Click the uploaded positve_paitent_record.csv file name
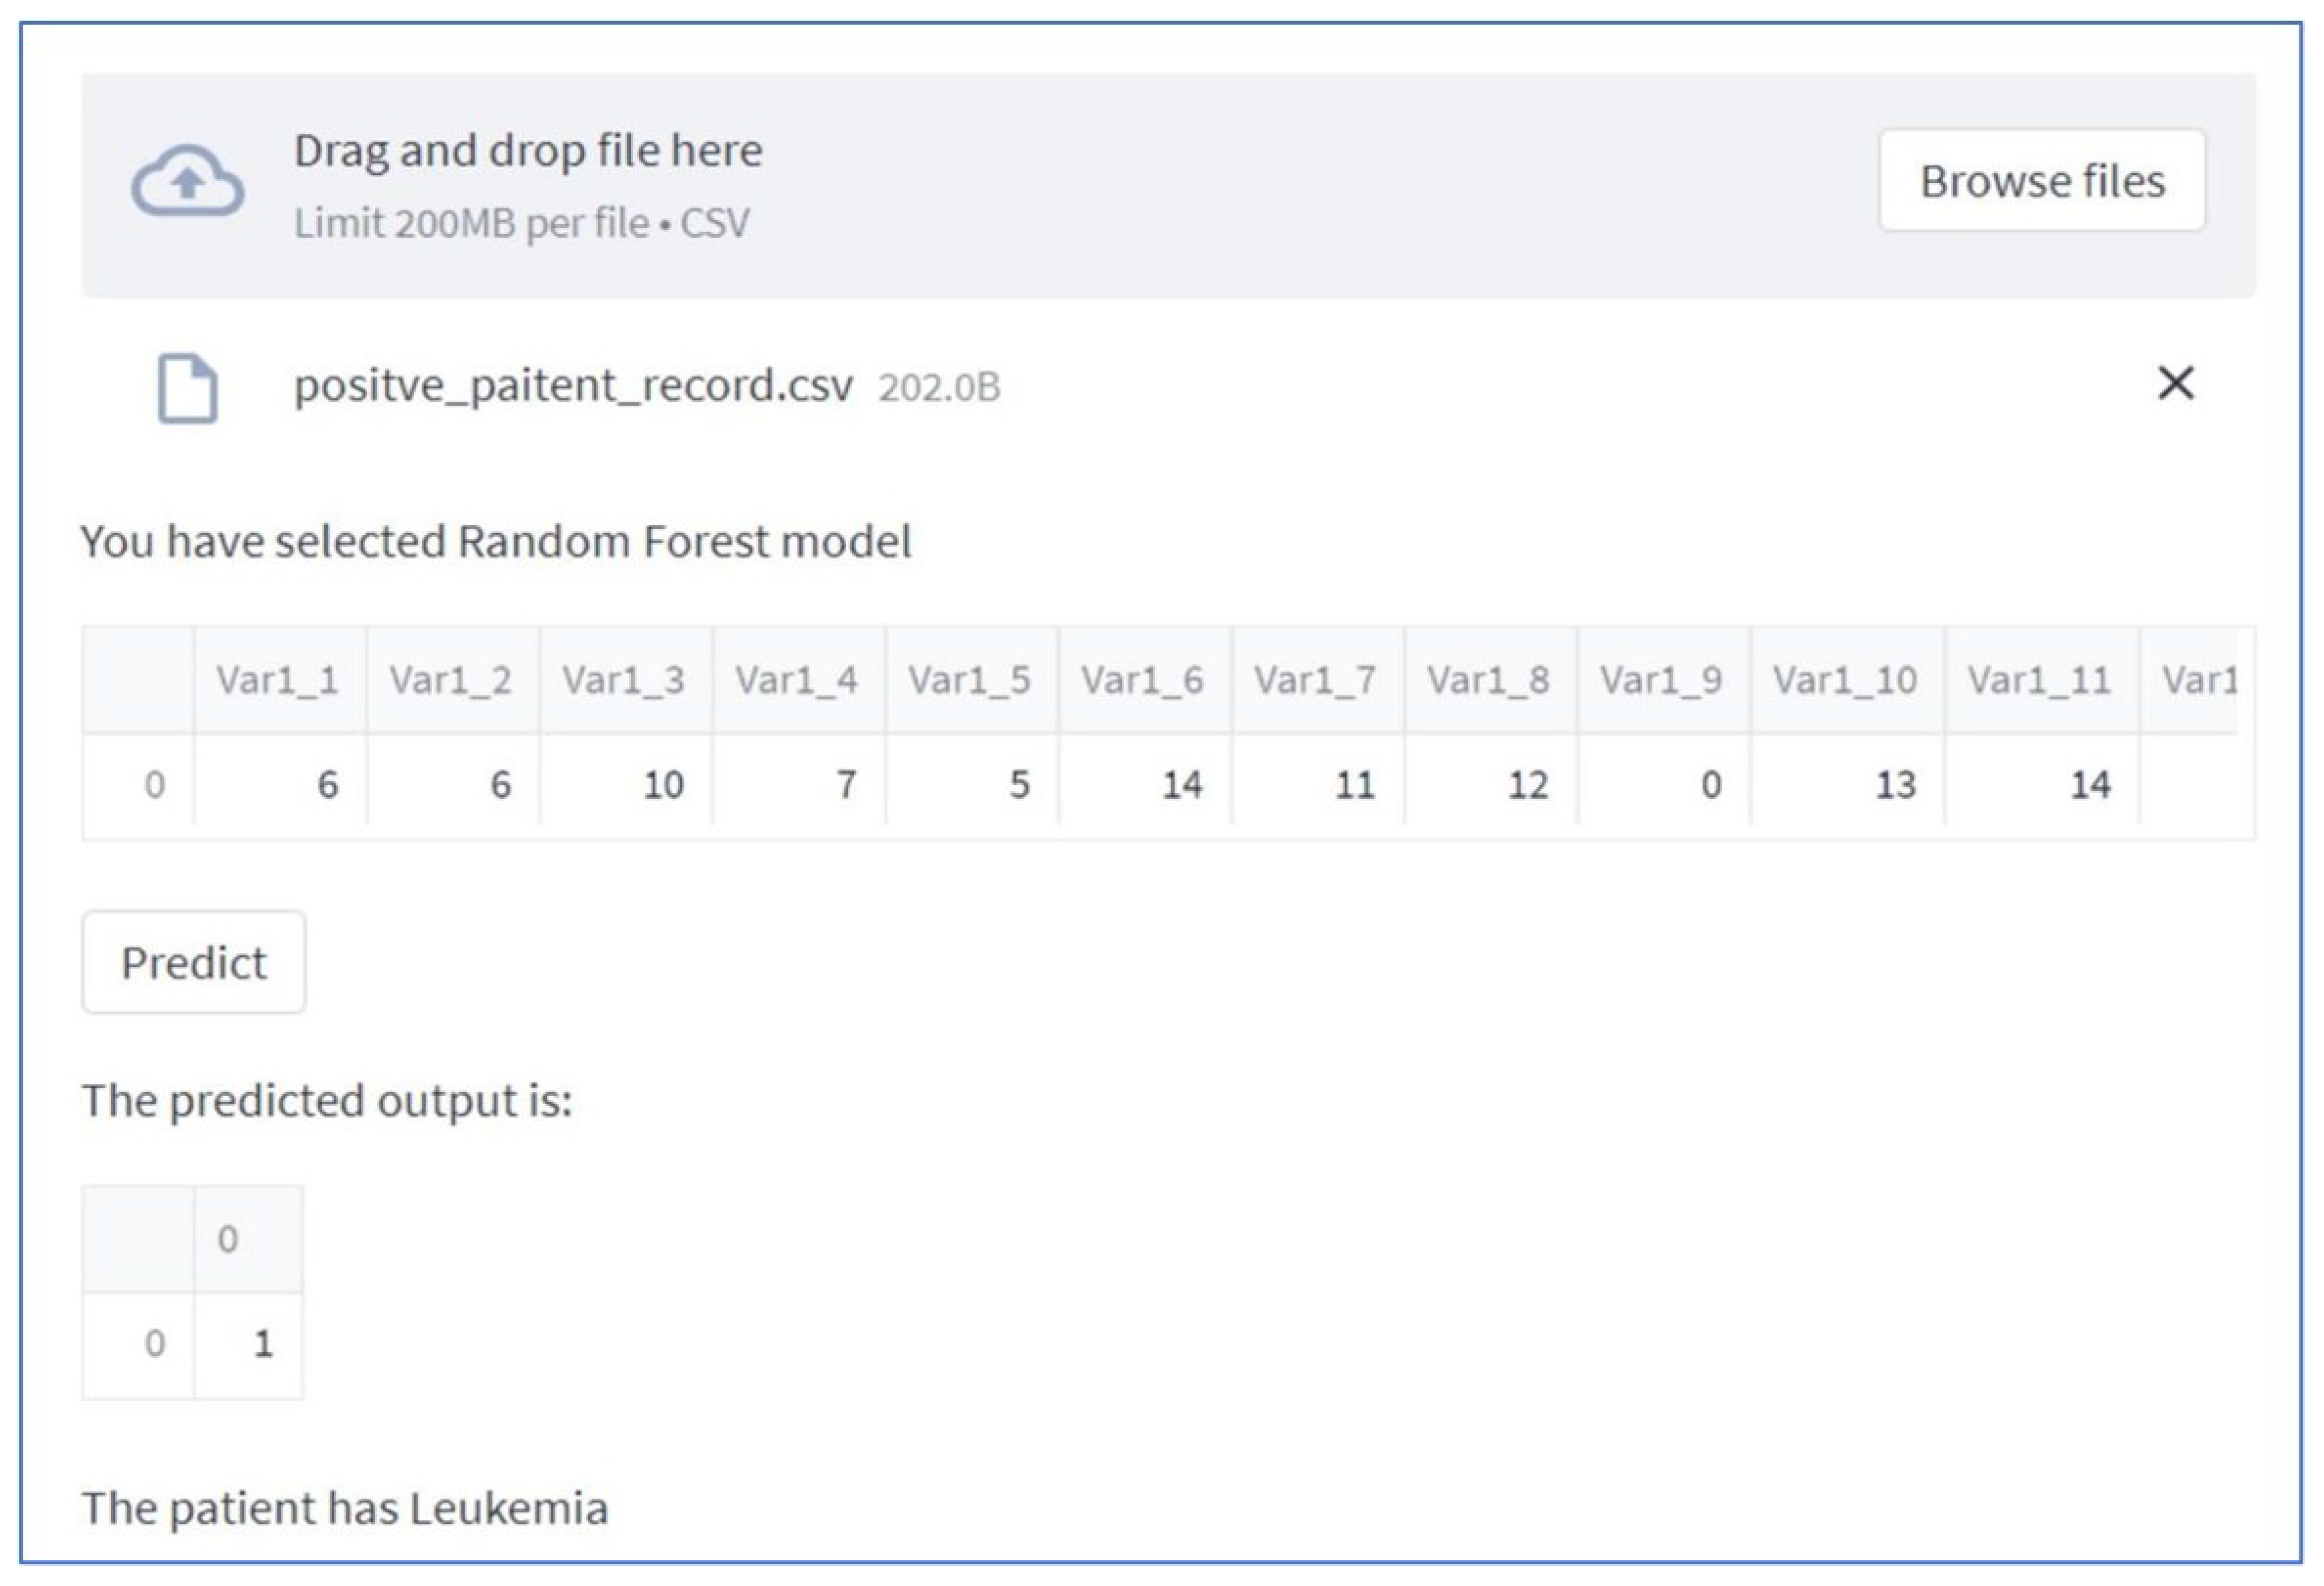Screen dimensions: 2324x1586 [573, 386]
